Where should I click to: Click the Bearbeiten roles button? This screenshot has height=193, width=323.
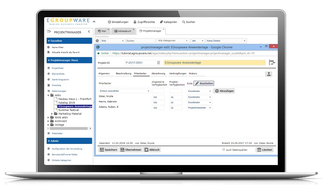click(204, 84)
